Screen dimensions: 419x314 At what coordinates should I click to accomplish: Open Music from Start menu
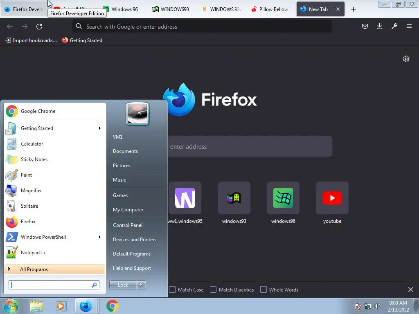pos(119,180)
